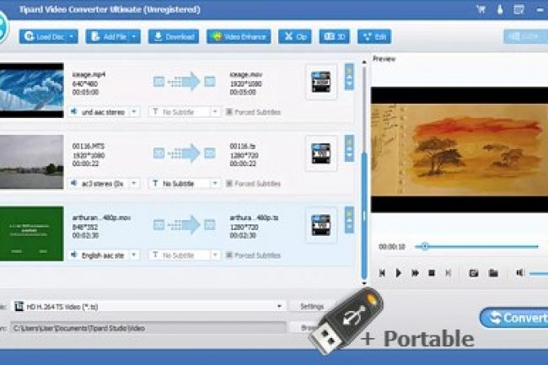The height and width of the screenshot is (365, 548).
Task: Toggle Forced Subtitles for arthuran 480p.mov
Action: (x=229, y=255)
